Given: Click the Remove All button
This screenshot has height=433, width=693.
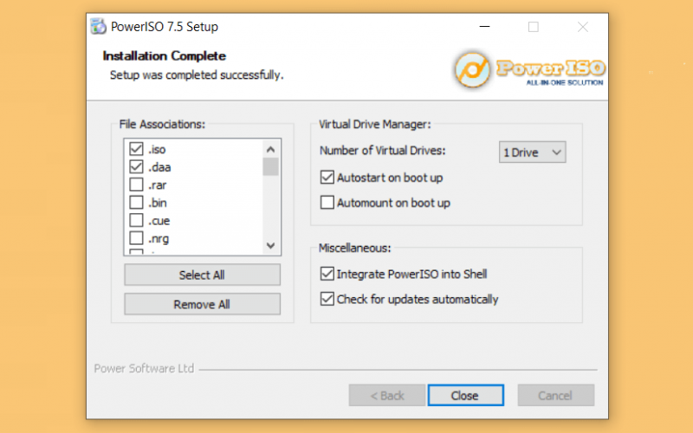Looking at the screenshot, I should [x=202, y=304].
